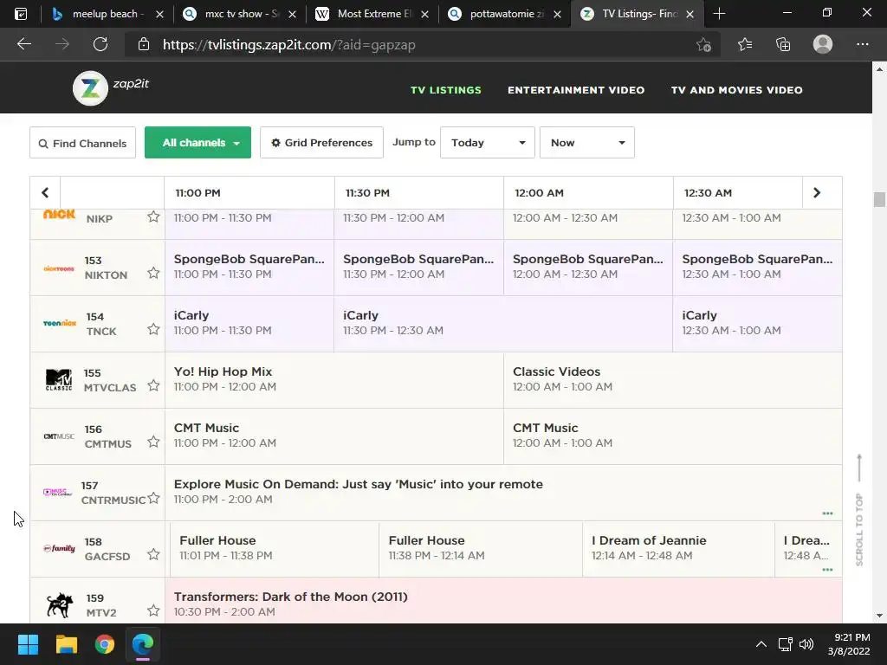Screen dimensions: 887x665
Task: Favorite channel 158 GACFSD with star
Action: pos(153,554)
